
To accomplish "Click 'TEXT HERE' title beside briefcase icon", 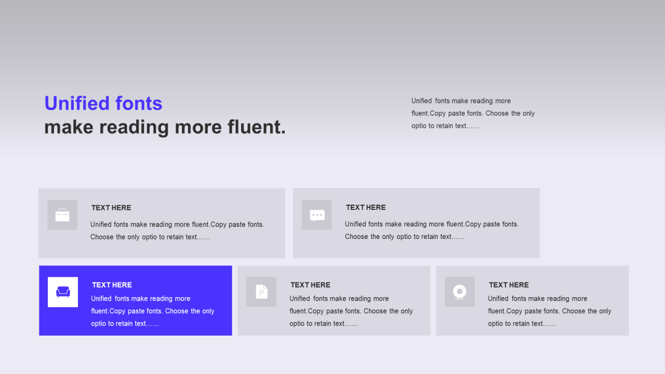I will click(111, 208).
